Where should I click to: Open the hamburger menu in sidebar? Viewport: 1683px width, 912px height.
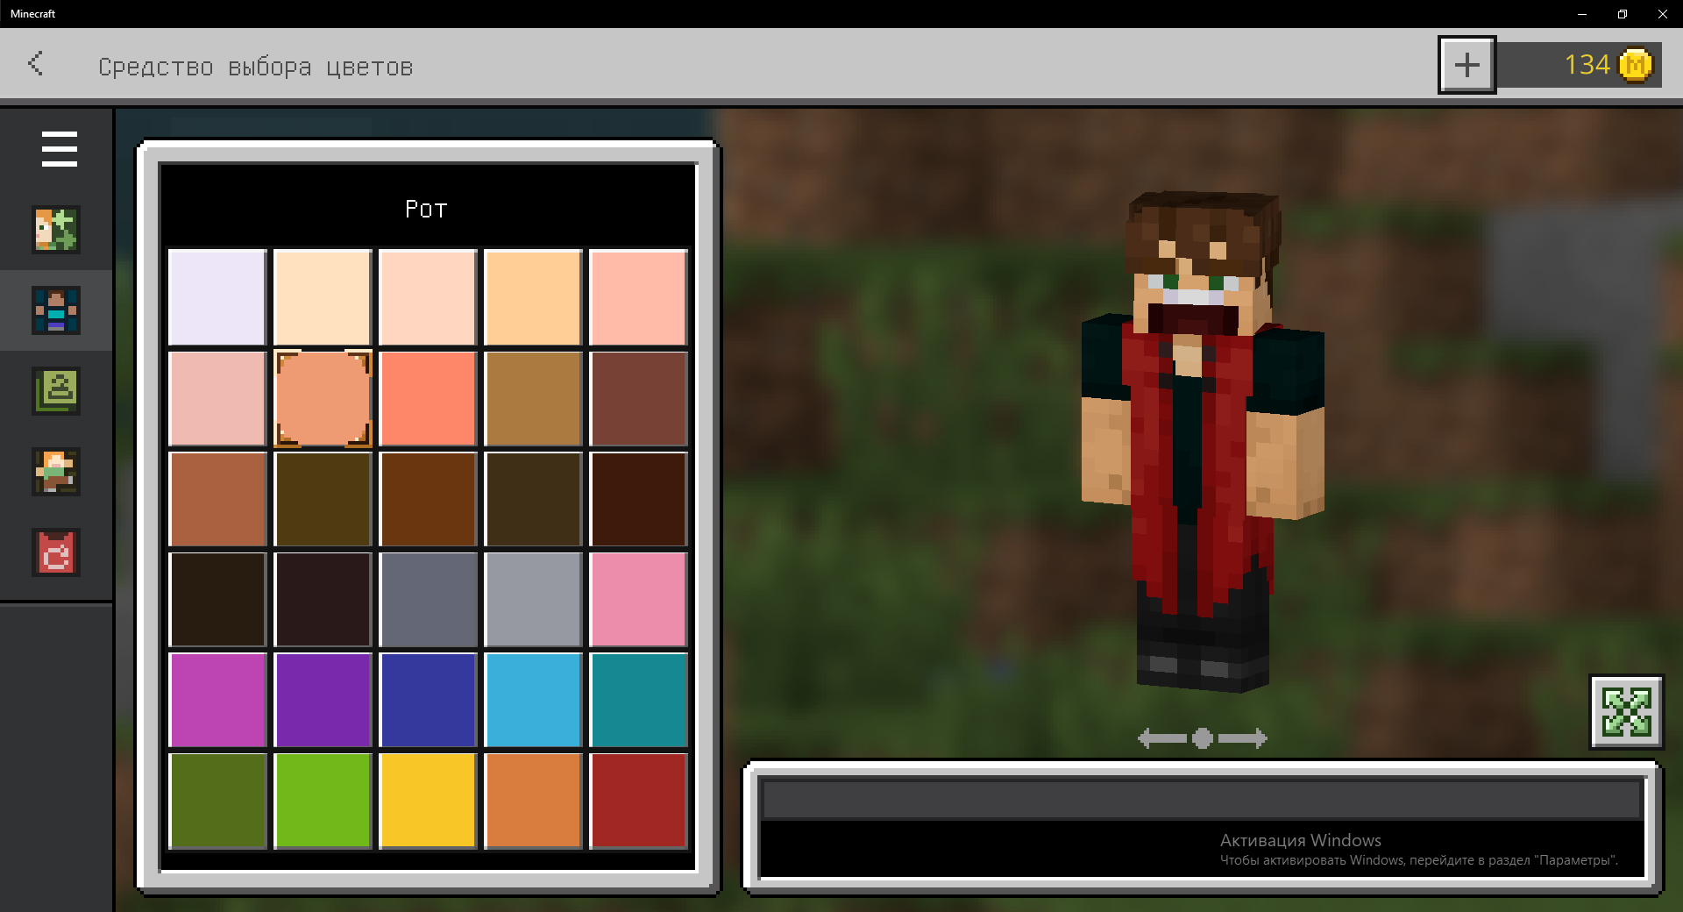[59, 149]
